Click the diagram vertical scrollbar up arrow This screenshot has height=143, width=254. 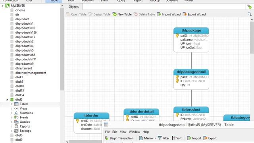(x=252, y=19)
